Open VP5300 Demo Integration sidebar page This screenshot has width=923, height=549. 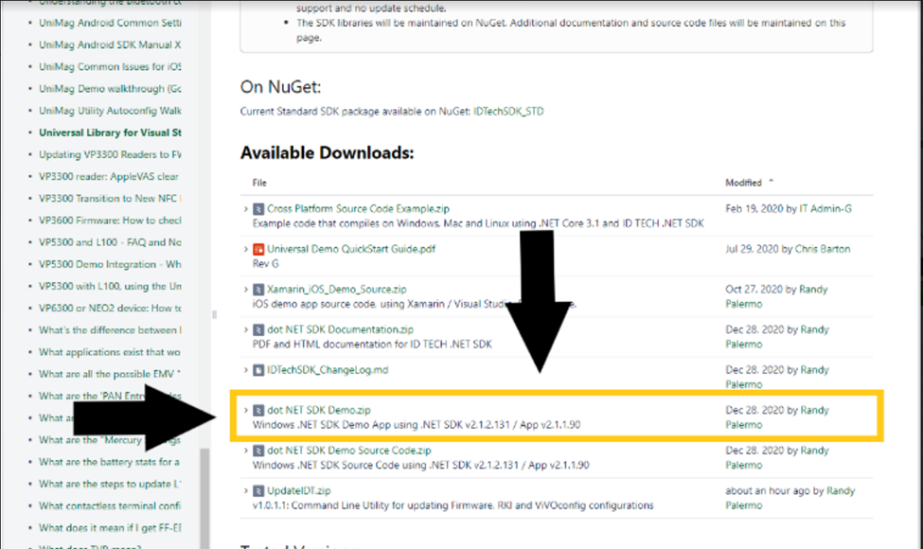[x=110, y=265]
